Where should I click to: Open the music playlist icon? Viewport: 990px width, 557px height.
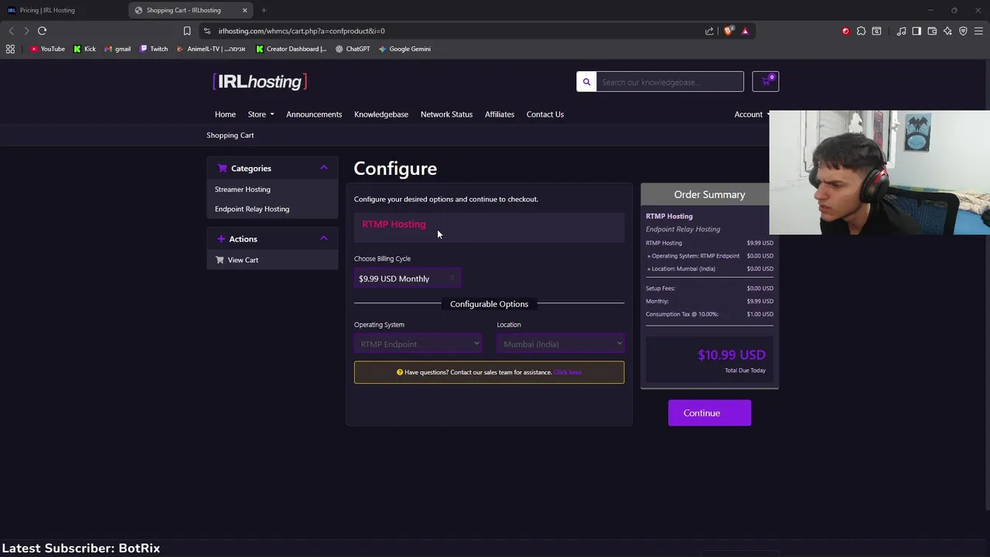tap(901, 31)
